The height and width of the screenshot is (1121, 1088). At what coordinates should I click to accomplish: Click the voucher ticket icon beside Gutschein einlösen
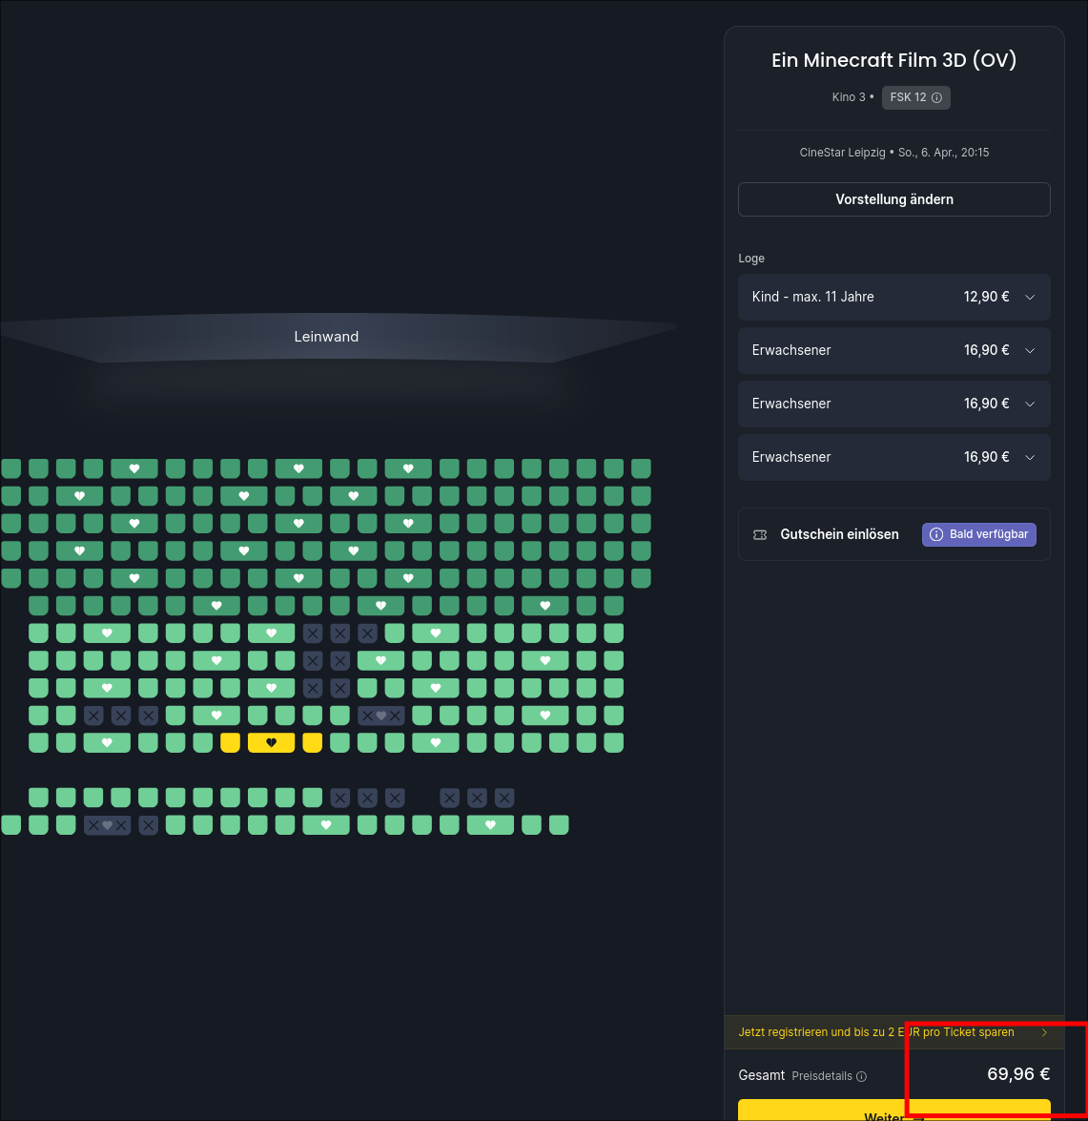[760, 534]
